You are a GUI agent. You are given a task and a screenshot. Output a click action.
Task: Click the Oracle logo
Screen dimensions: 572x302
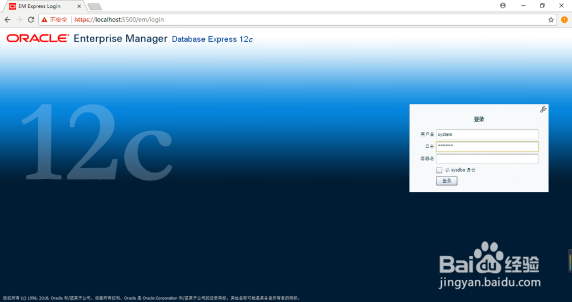point(38,38)
